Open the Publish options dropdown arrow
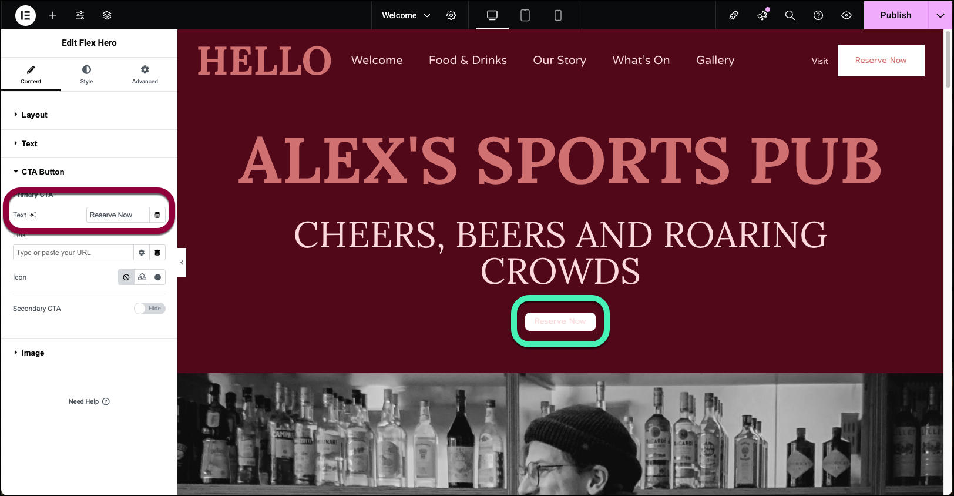 point(940,15)
